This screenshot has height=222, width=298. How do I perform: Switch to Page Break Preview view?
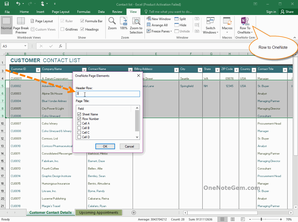(x=21, y=25)
